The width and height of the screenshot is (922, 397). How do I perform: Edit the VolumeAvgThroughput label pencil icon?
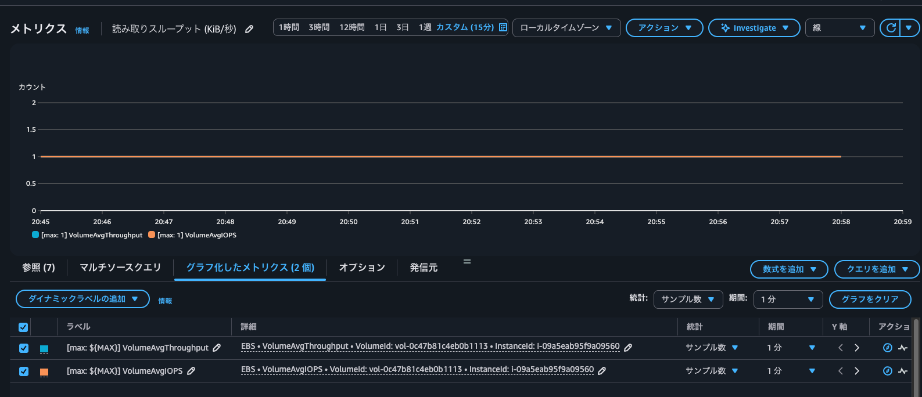pos(217,348)
